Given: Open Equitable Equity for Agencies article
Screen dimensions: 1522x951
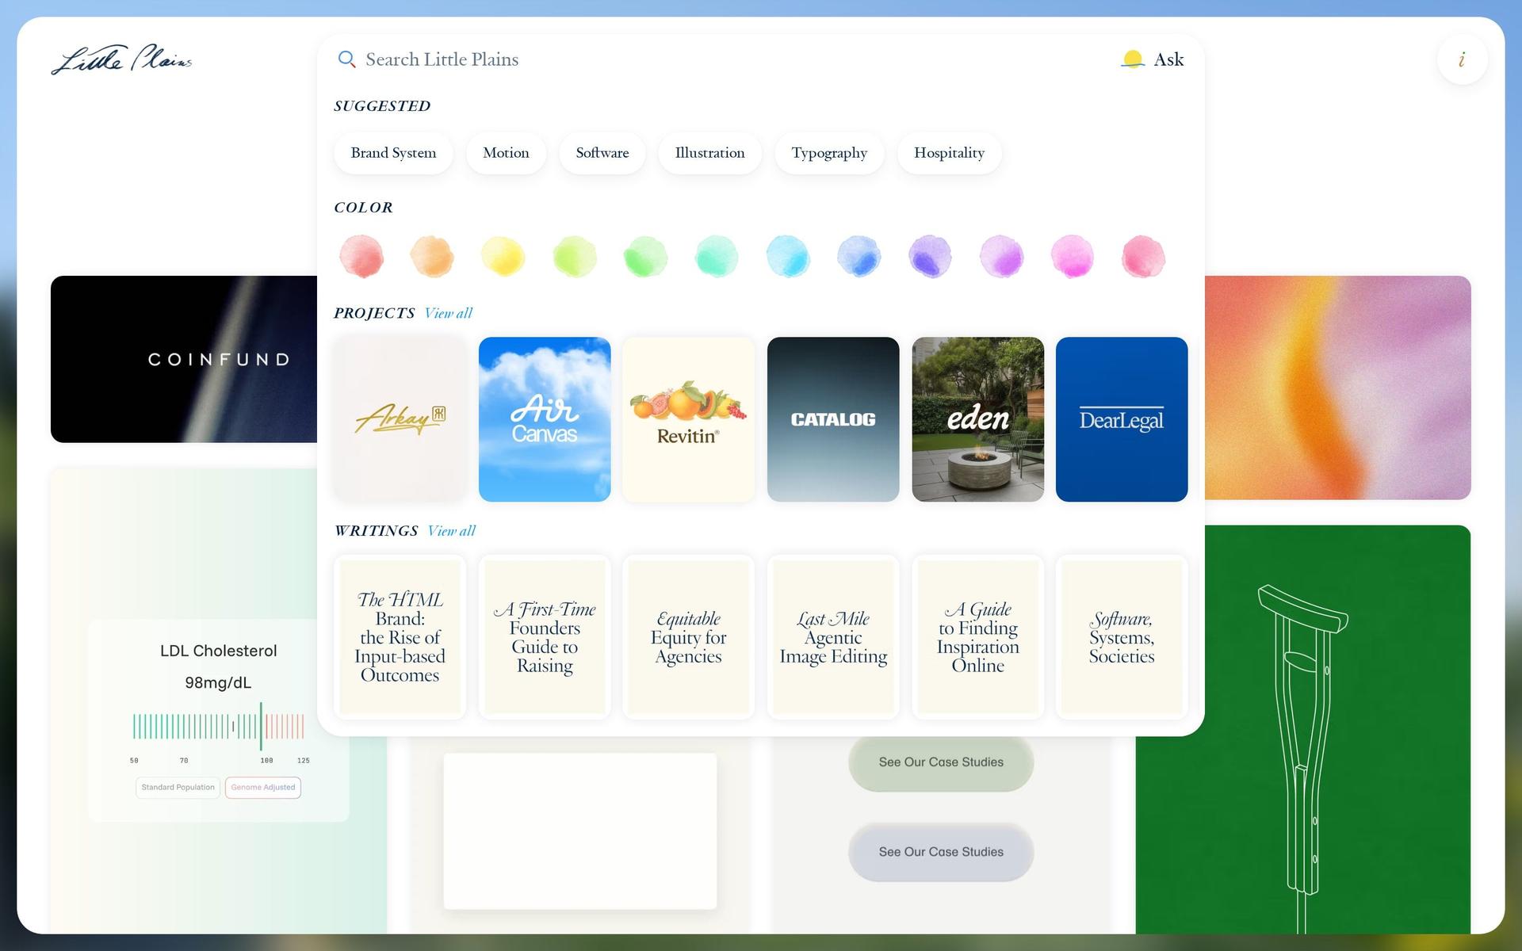Looking at the screenshot, I should [689, 637].
